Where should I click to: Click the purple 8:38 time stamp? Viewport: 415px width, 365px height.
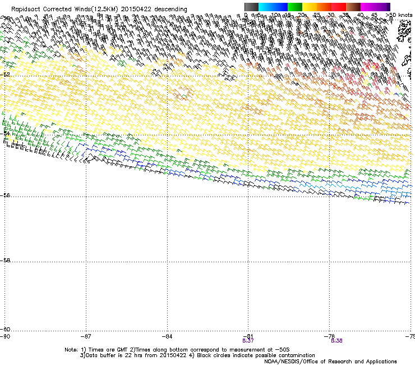(336, 341)
